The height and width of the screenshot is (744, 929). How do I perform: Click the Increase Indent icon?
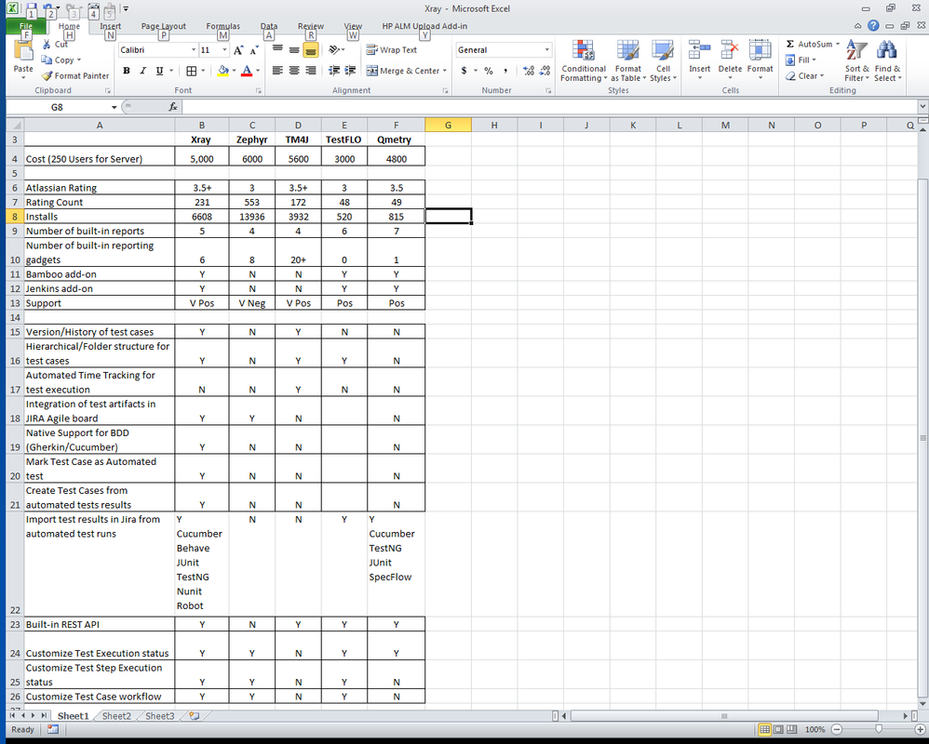(350, 71)
